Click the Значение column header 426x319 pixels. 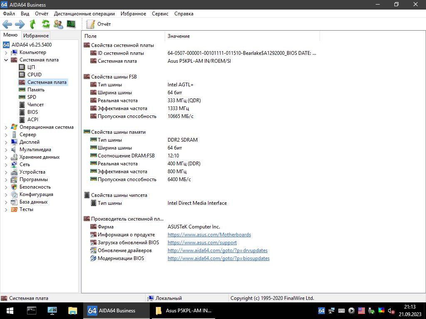(x=243, y=36)
